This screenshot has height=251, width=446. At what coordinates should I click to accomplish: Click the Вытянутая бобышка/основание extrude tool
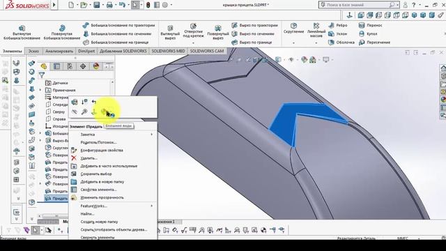coord(22,33)
